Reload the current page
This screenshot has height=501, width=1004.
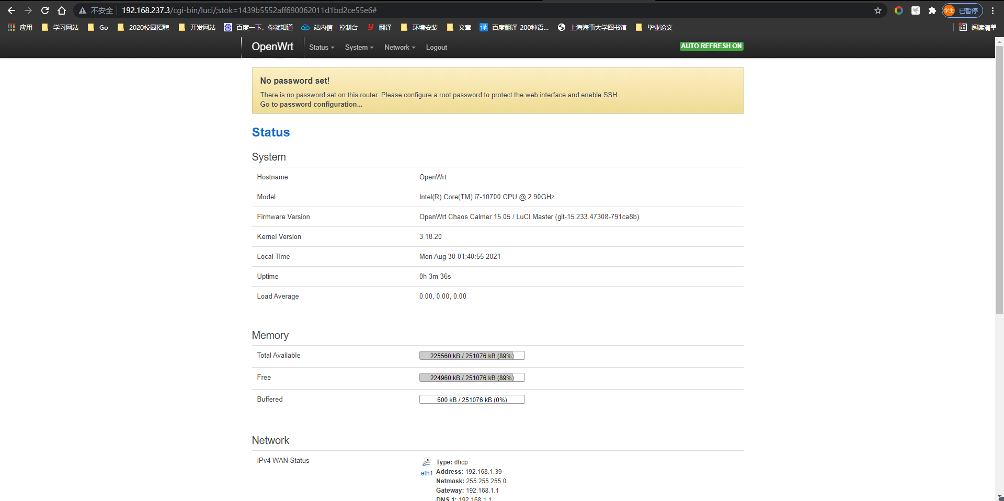tap(45, 10)
